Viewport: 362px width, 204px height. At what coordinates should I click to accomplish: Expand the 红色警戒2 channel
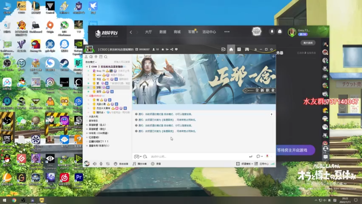point(87,137)
